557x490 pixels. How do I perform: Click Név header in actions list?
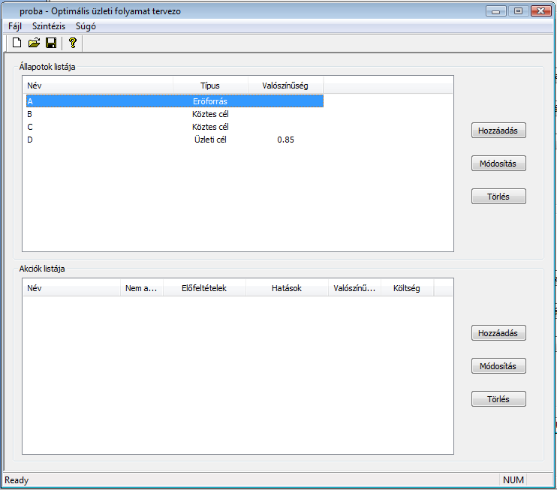click(72, 288)
